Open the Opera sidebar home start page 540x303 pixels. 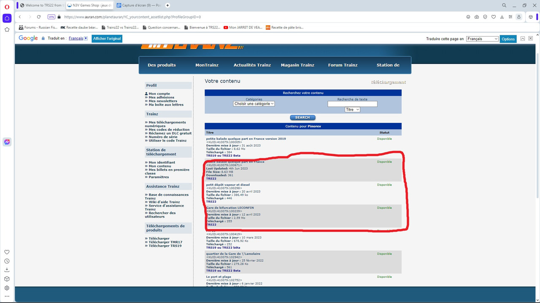coord(7,18)
